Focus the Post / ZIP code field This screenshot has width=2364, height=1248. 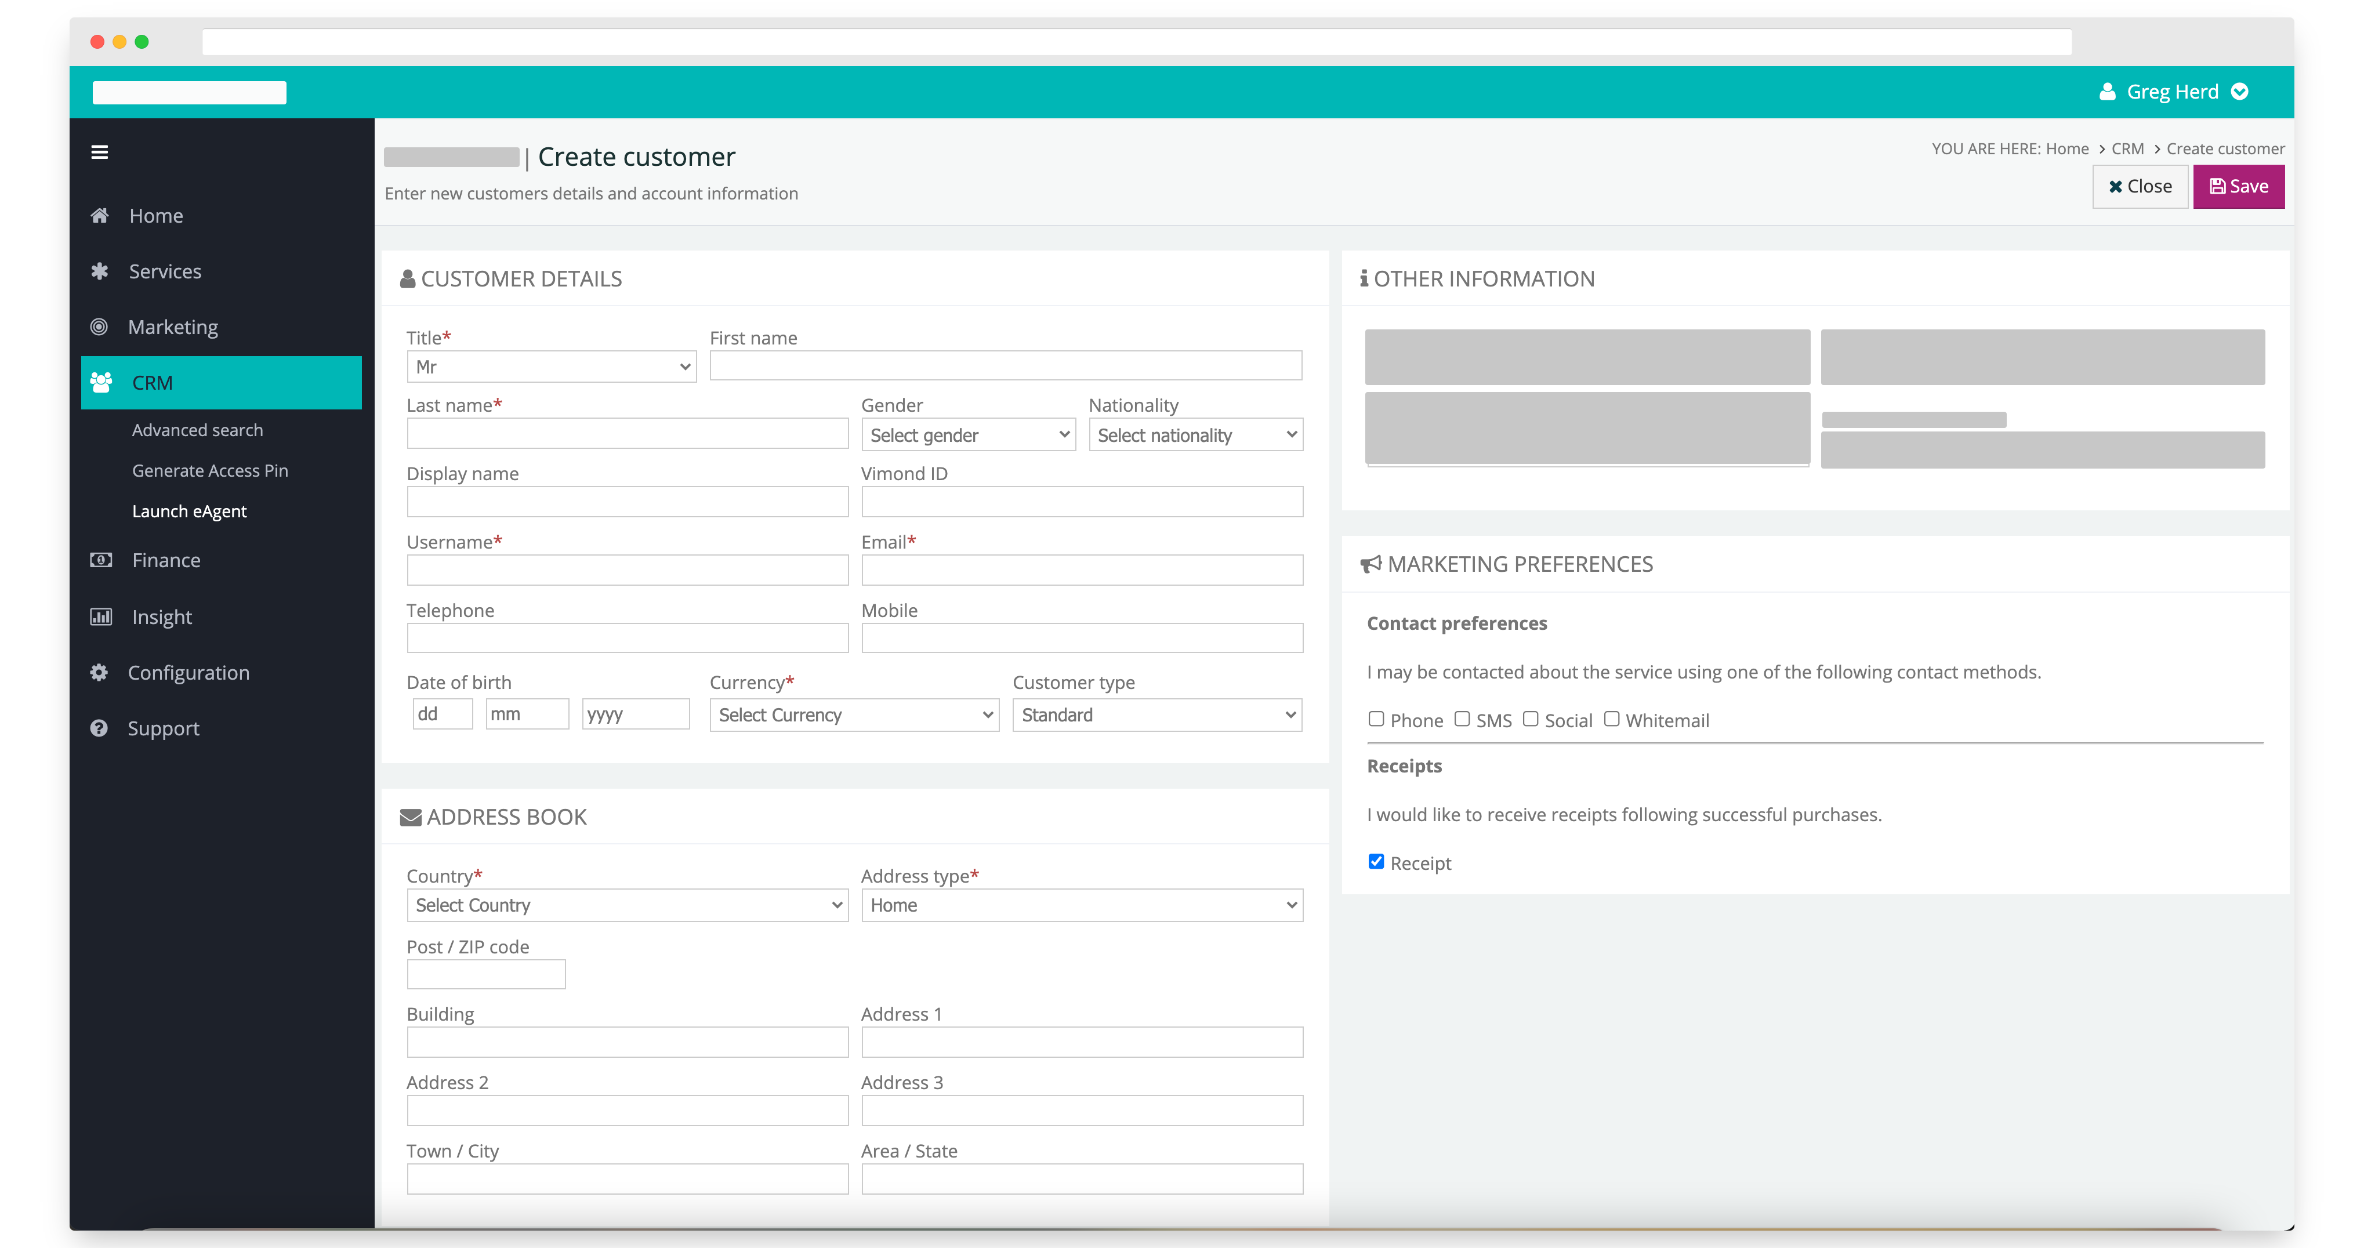pyautogui.click(x=487, y=974)
